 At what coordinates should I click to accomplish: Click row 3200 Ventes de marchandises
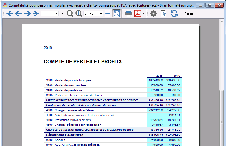click(x=113, y=85)
